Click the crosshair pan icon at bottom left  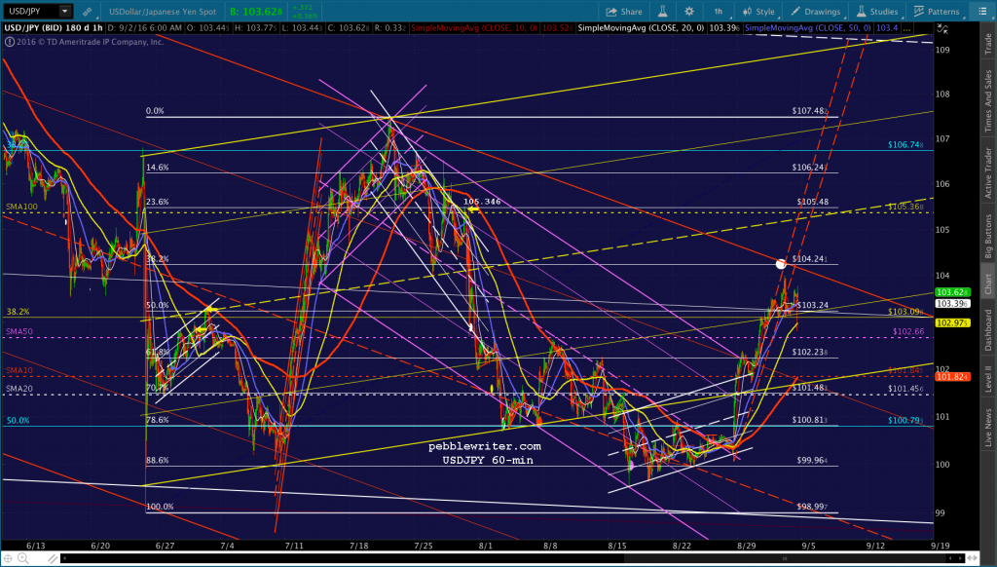[8, 559]
